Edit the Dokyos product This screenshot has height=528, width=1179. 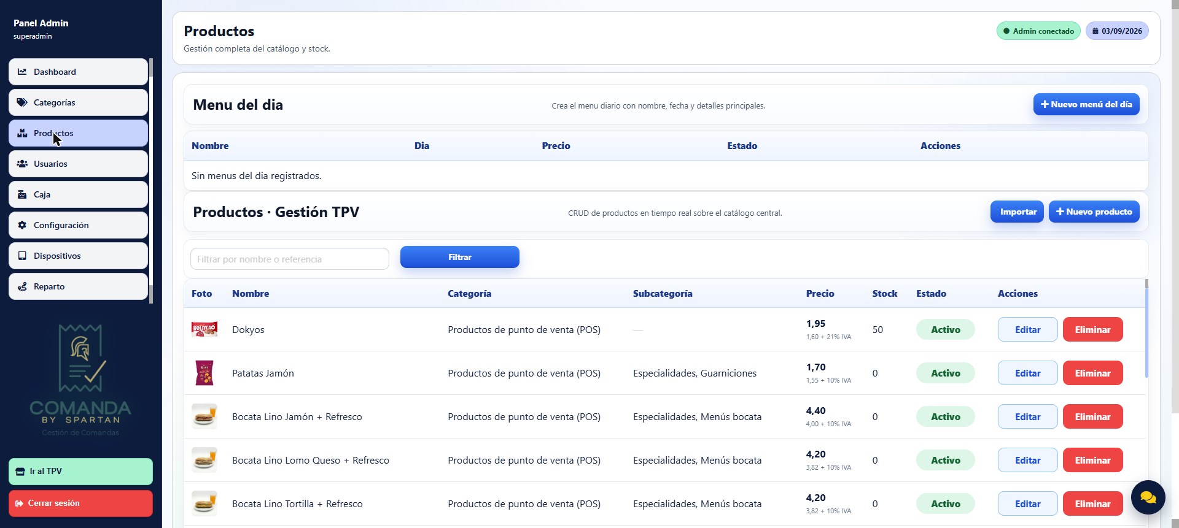pyautogui.click(x=1027, y=329)
